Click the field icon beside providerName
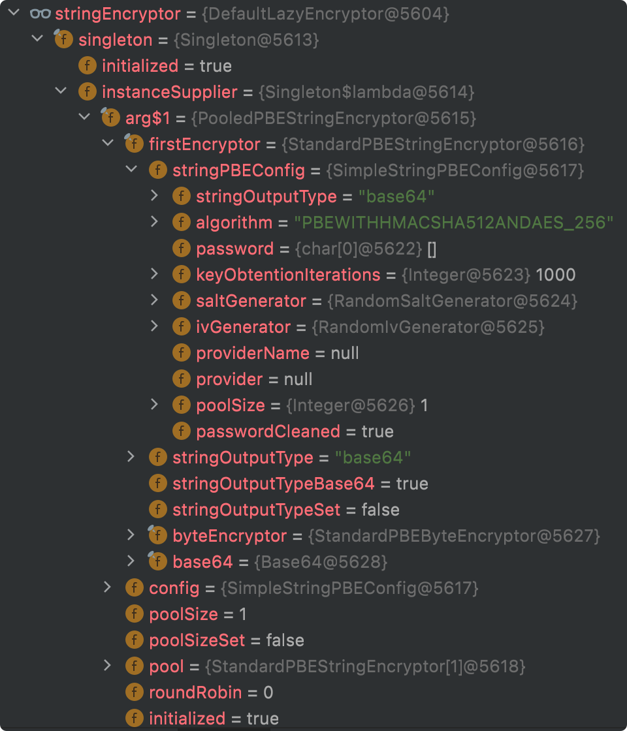The height and width of the screenshot is (731, 627). [x=181, y=352]
